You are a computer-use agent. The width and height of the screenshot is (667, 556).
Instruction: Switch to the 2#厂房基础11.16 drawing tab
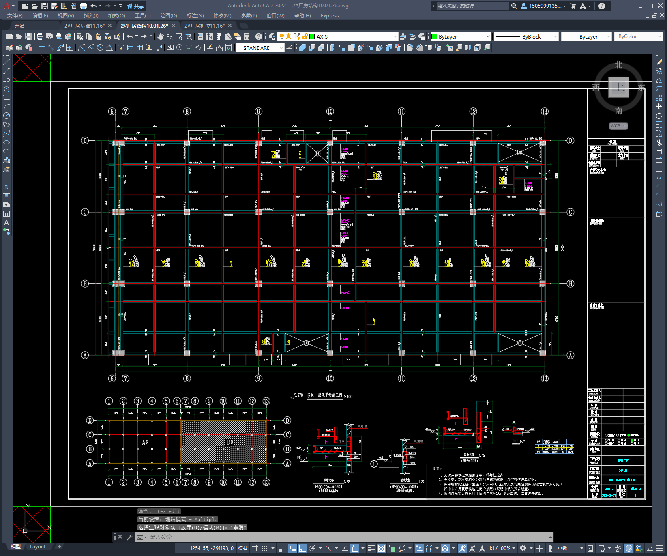84,26
